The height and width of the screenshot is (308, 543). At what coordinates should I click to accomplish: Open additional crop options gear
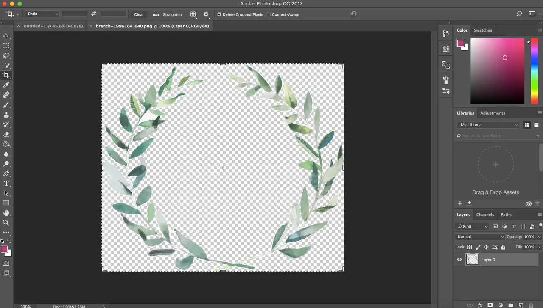click(x=206, y=14)
